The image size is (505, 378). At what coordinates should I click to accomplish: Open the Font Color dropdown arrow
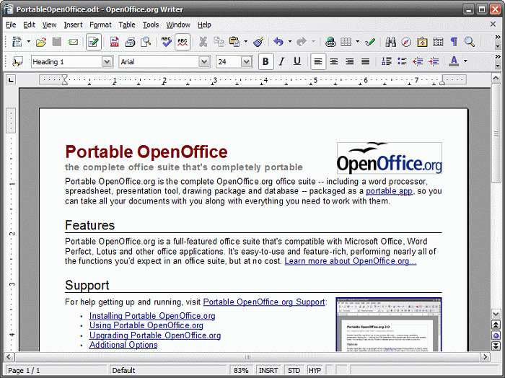465,61
